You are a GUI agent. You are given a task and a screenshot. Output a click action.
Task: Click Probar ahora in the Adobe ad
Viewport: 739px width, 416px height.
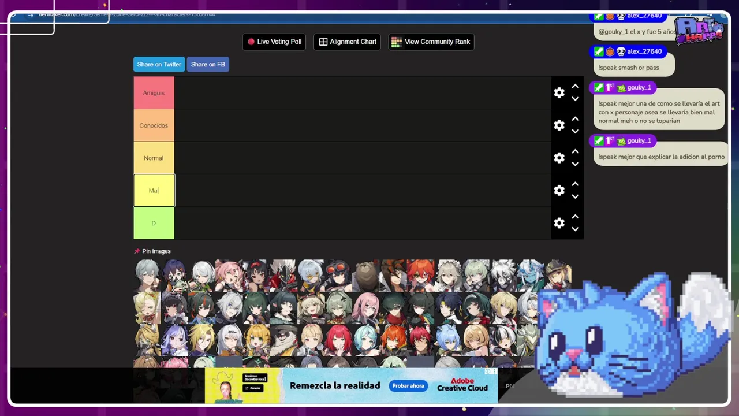click(x=408, y=386)
